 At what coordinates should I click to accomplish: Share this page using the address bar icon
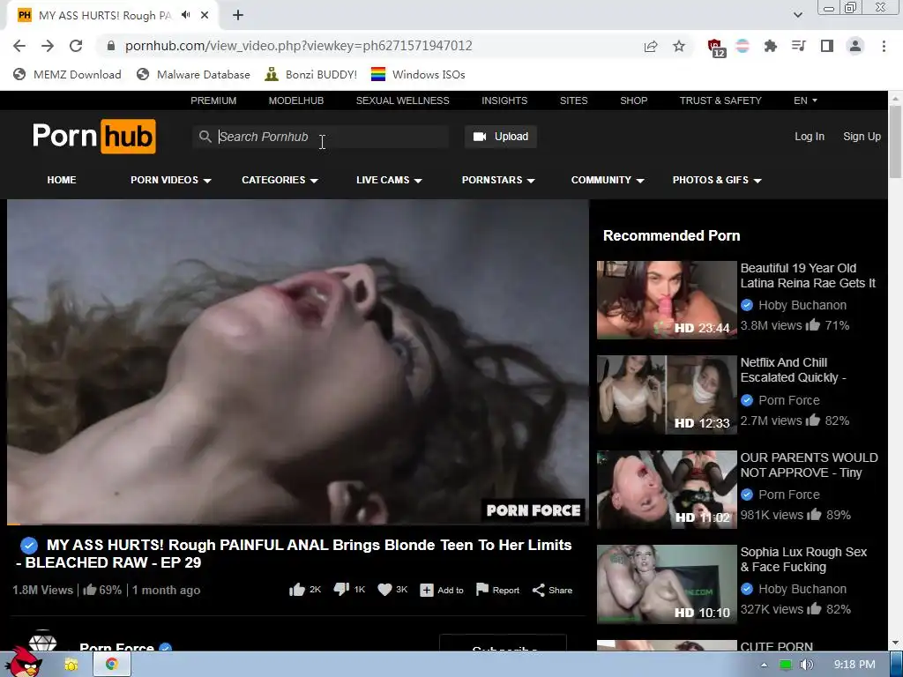pos(651,46)
